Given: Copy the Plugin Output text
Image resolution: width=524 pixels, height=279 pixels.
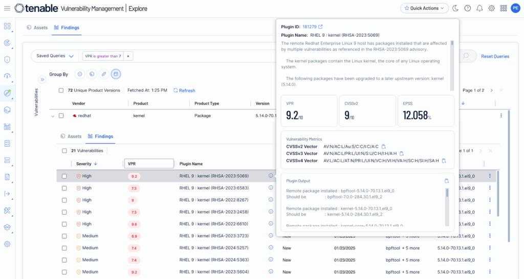Looking at the screenshot, I should (446, 181).
